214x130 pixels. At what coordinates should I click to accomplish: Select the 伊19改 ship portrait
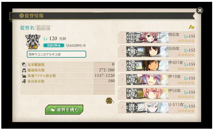pyautogui.click(x=152, y=80)
